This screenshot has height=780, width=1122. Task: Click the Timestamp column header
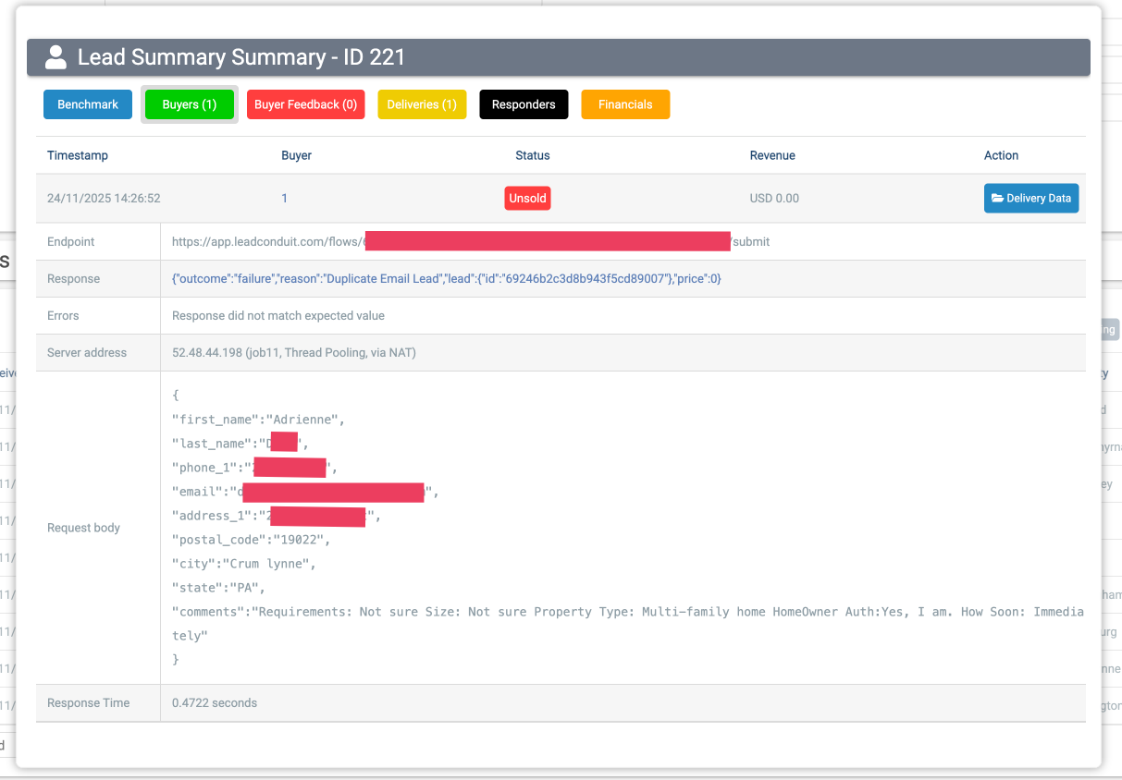pyautogui.click(x=78, y=155)
